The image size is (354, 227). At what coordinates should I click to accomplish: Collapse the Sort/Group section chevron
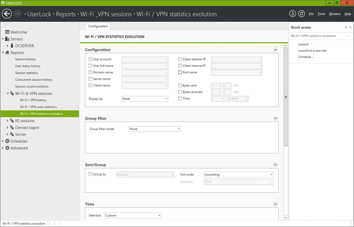point(276,164)
